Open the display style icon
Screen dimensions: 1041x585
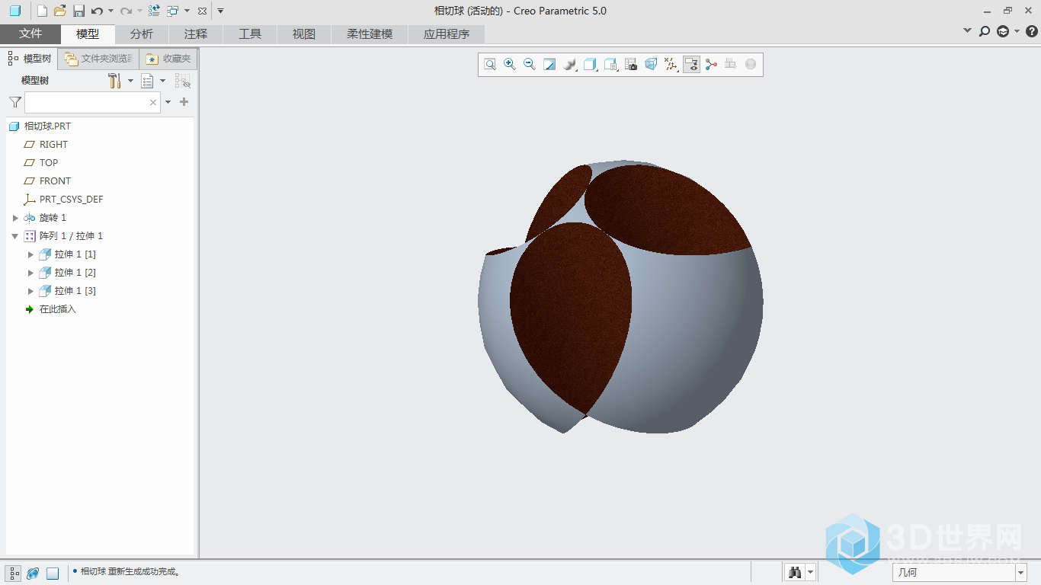point(569,65)
